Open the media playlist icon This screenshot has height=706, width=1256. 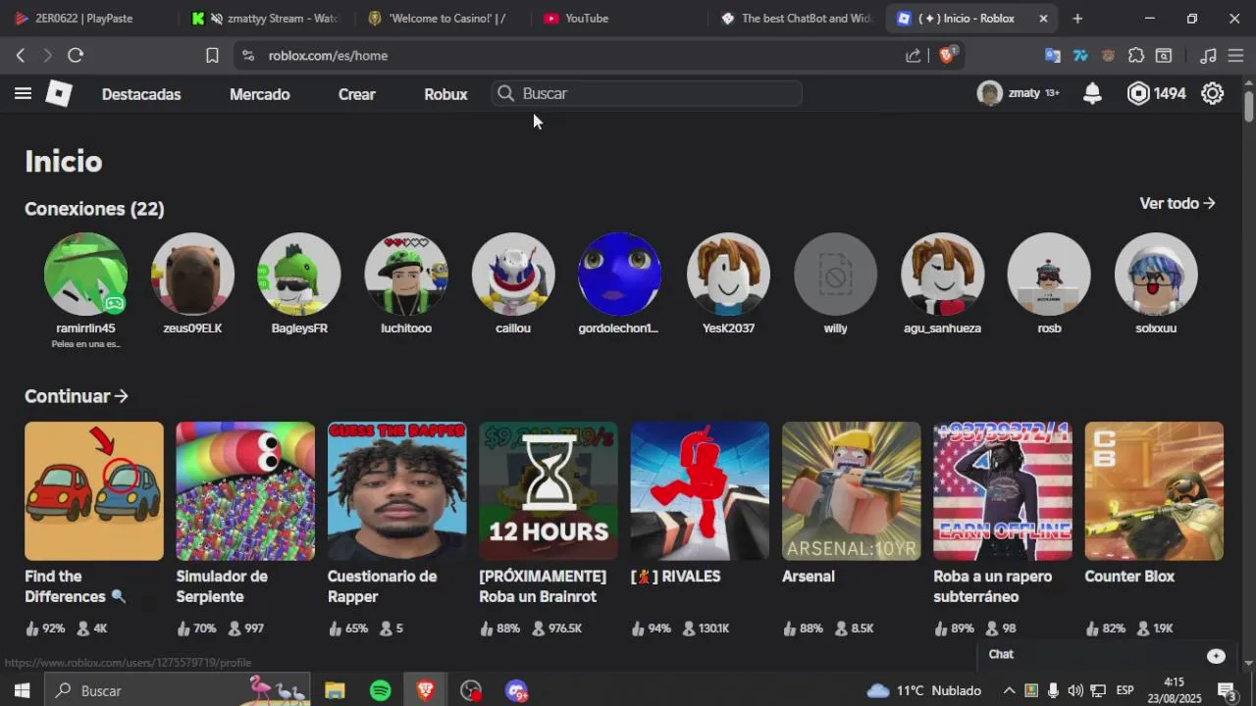[x=1209, y=56]
